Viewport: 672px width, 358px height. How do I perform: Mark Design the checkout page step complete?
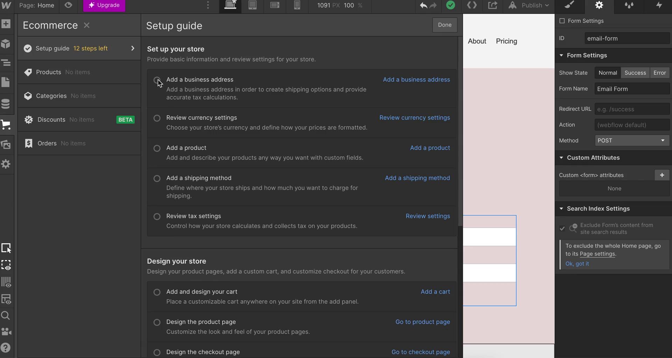click(157, 352)
